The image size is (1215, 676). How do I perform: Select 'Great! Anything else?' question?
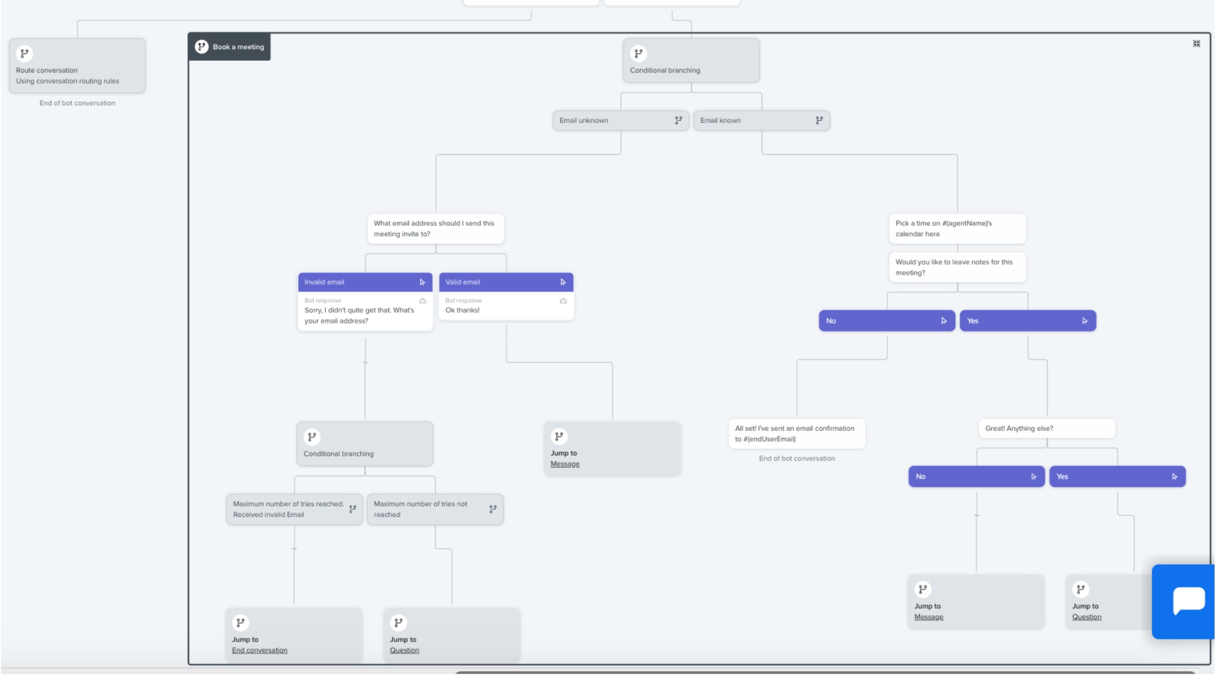click(1047, 429)
